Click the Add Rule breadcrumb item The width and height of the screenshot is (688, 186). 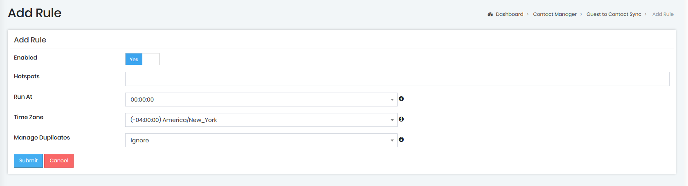click(663, 14)
